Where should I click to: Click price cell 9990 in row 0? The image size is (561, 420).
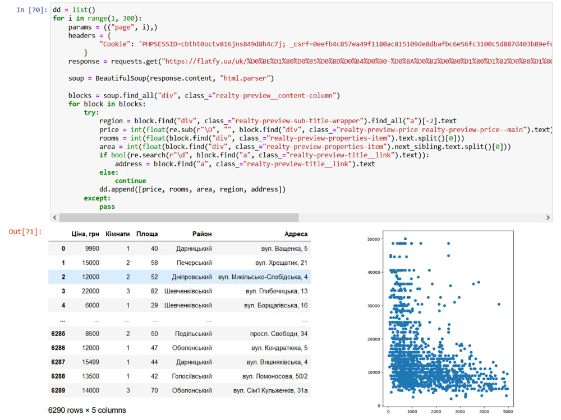pos(93,249)
